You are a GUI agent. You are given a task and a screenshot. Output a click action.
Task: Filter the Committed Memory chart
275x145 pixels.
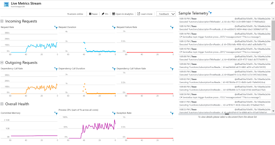tap(56, 113)
